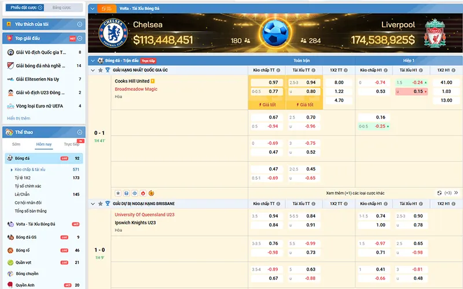Click the Bóng rổ basketball icon in sidebar
Image resolution: width=463 pixels, height=289 pixels.
point(10,250)
